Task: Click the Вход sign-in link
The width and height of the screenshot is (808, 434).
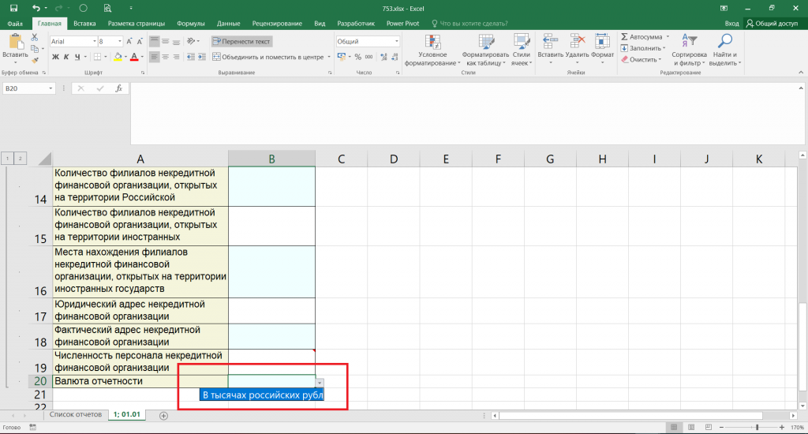Action: [x=731, y=23]
